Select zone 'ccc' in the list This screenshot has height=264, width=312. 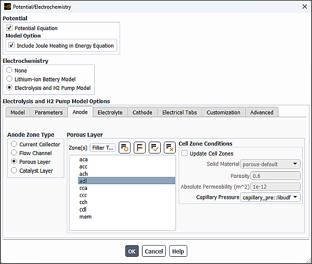126,195
